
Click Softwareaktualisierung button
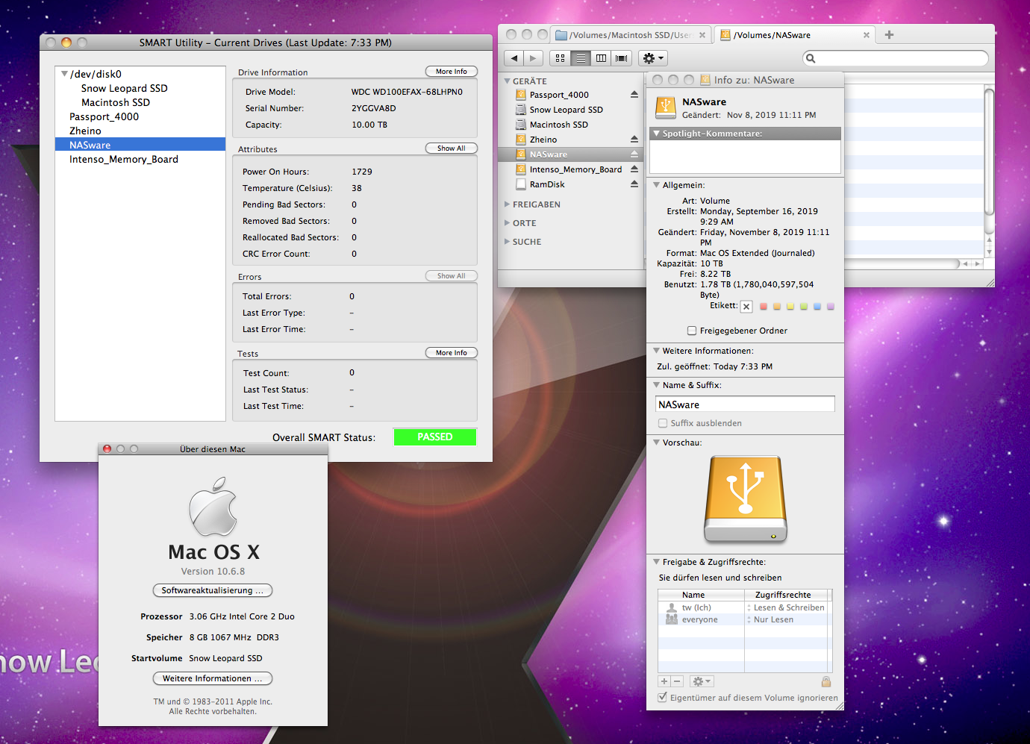[x=213, y=590]
